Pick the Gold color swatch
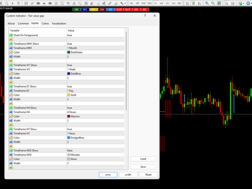Viewport: 252px width, 189px height. [x=69, y=95]
